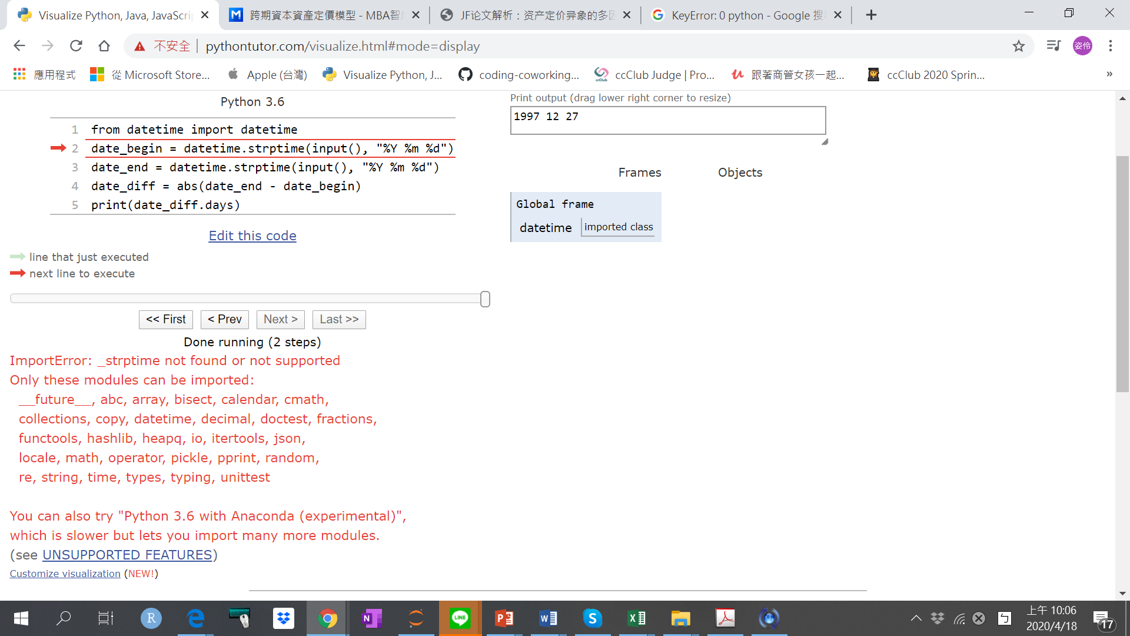Open the Visualize Python, J... bookmark
The height and width of the screenshot is (636, 1130).
(x=383, y=75)
